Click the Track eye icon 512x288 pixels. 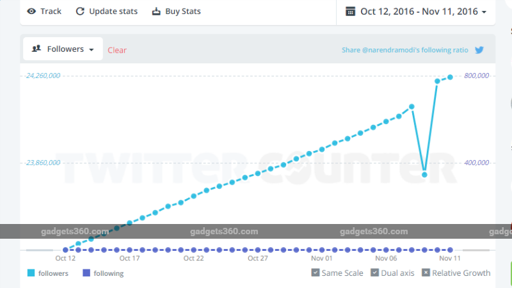pos(31,12)
